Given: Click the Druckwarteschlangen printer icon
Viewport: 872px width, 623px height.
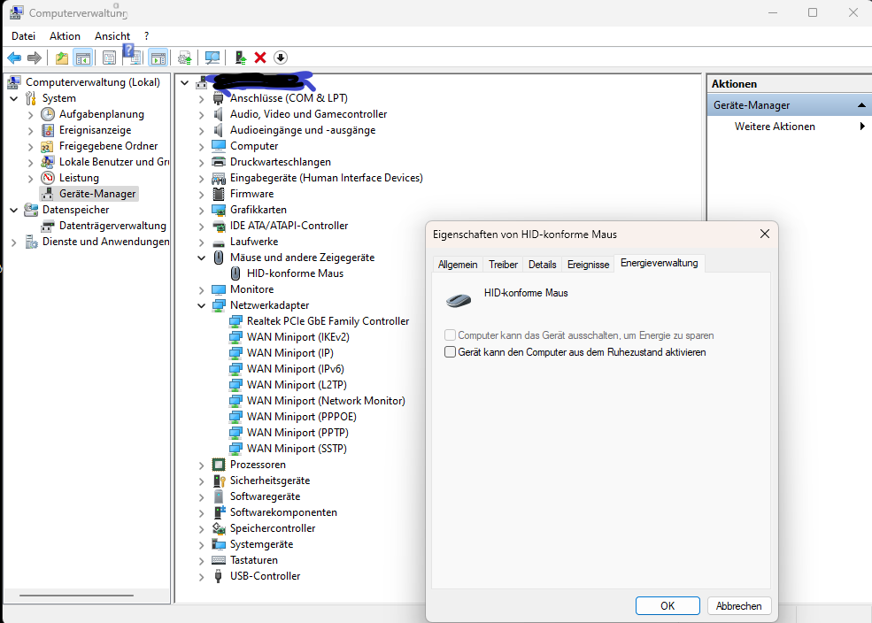Looking at the screenshot, I should tap(219, 162).
